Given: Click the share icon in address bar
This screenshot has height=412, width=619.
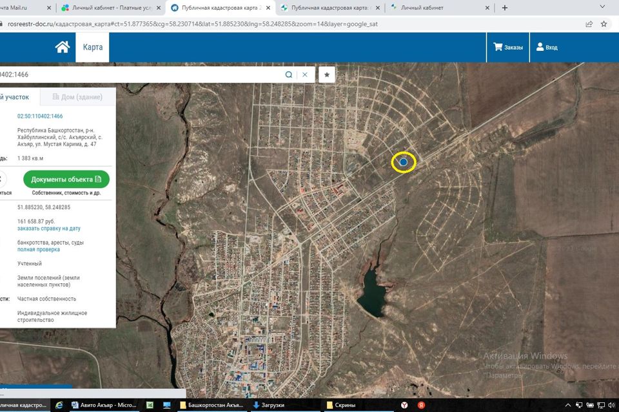Looking at the screenshot, I should click(589, 24).
